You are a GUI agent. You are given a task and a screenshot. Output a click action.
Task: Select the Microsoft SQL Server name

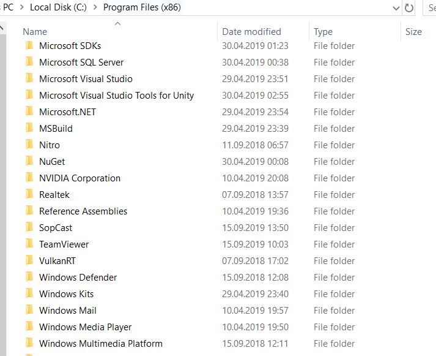click(81, 62)
